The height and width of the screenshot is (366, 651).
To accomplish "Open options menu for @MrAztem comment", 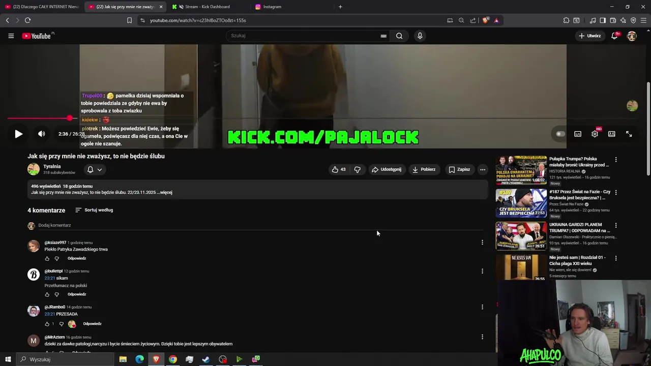I will click(x=482, y=337).
